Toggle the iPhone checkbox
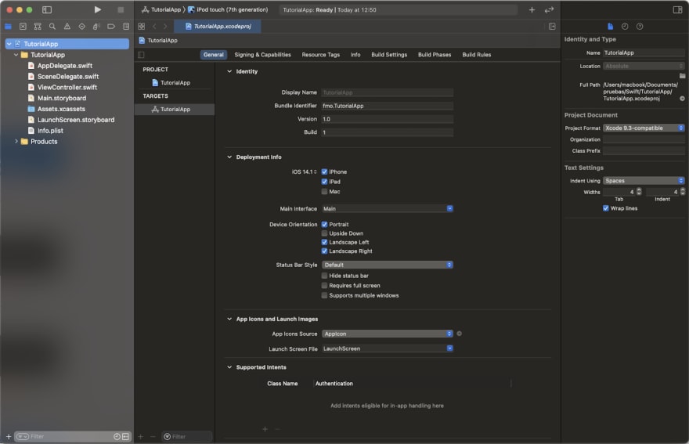 coord(324,172)
